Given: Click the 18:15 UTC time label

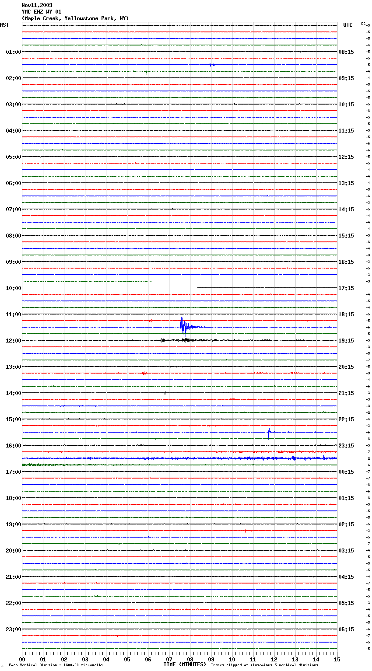Looking at the screenshot, I should (346, 315).
